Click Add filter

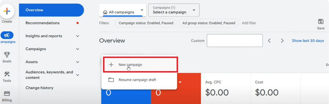249,23
